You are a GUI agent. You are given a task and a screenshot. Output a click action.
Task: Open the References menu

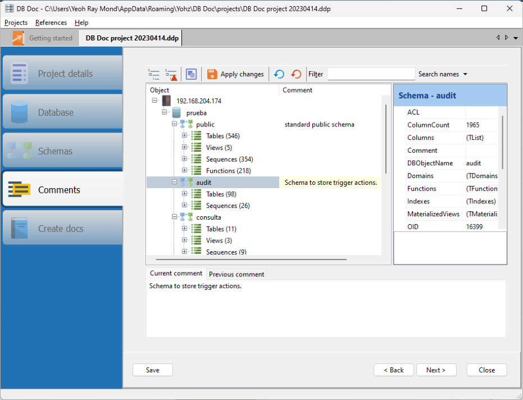point(51,22)
